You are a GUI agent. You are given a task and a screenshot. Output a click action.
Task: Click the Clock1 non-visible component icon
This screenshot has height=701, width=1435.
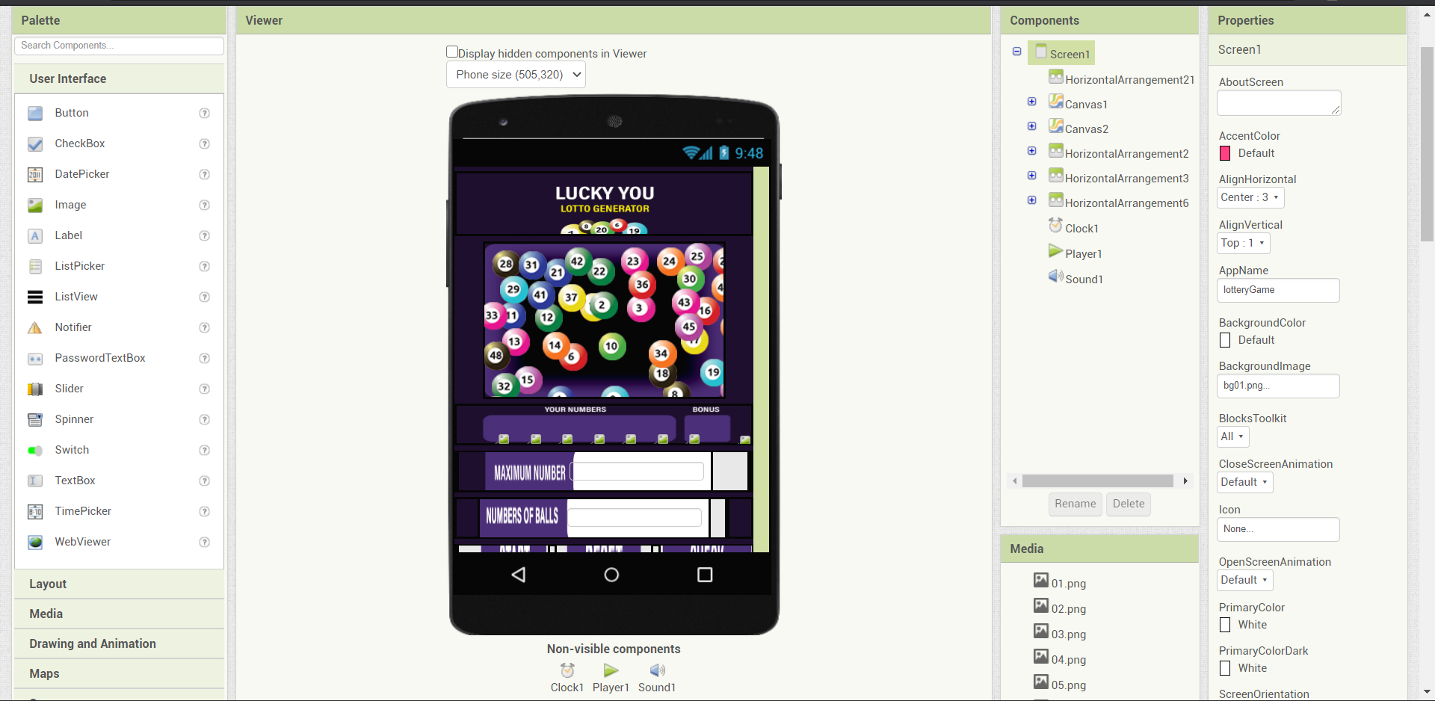[x=567, y=670]
